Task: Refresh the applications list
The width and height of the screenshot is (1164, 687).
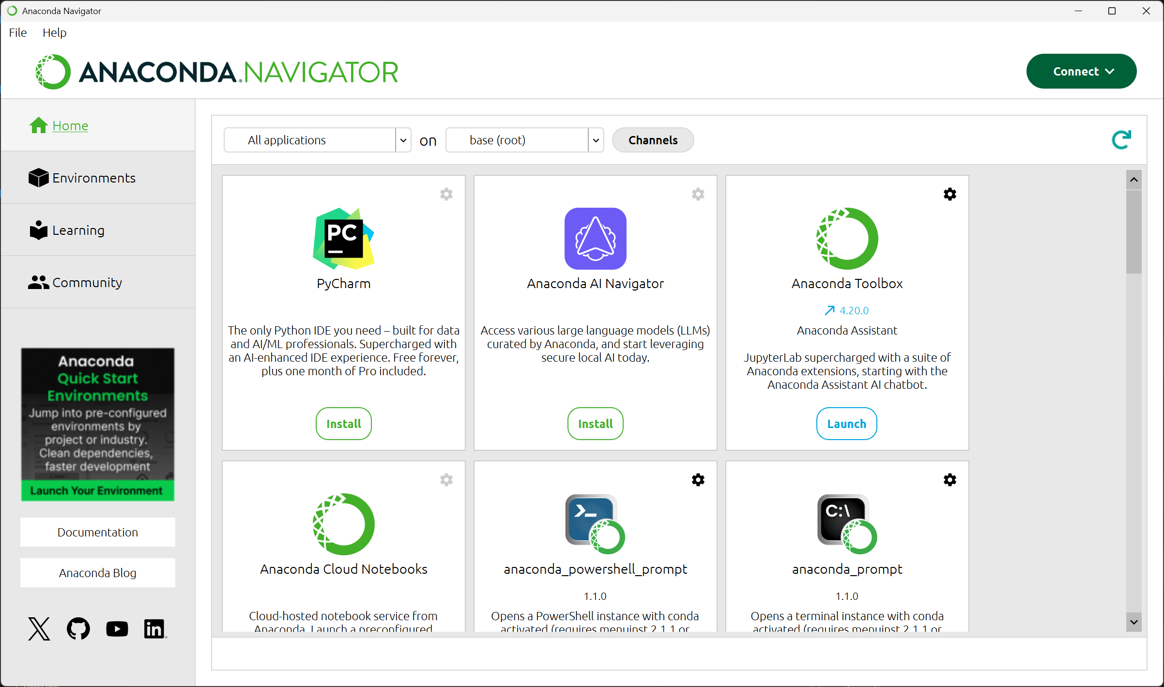Action: pyautogui.click(x=1121, y=140)
